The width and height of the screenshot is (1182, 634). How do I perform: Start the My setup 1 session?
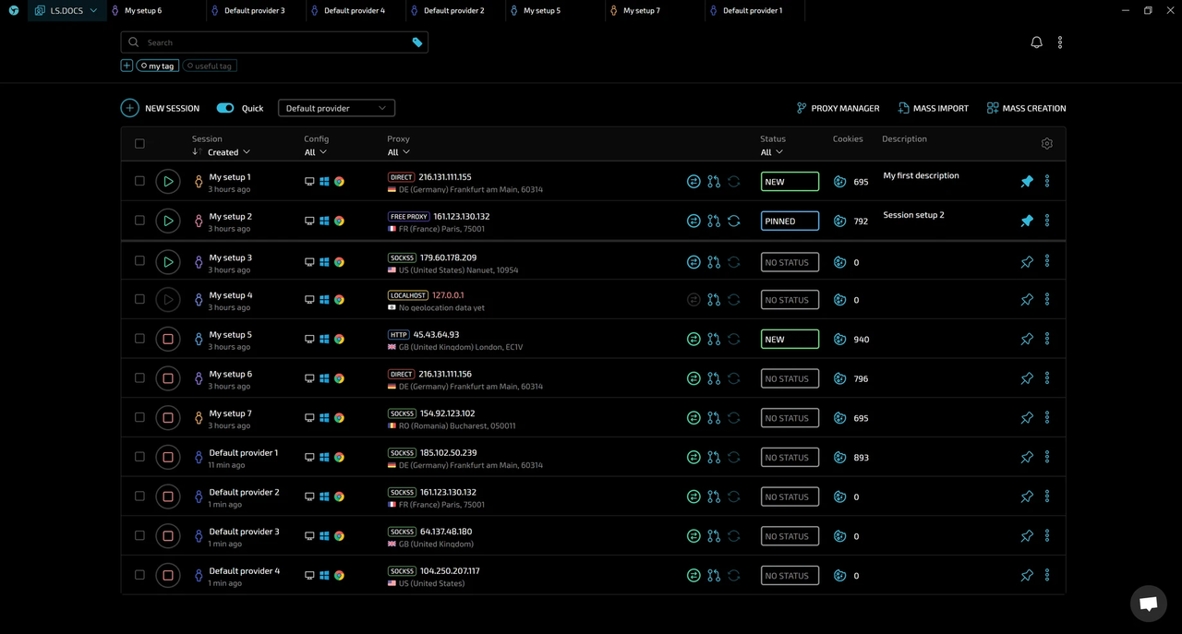[x=167, y=182]
